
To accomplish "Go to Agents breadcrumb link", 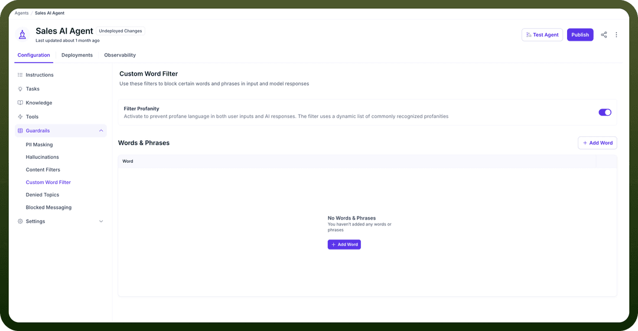I will pos(22,13).
